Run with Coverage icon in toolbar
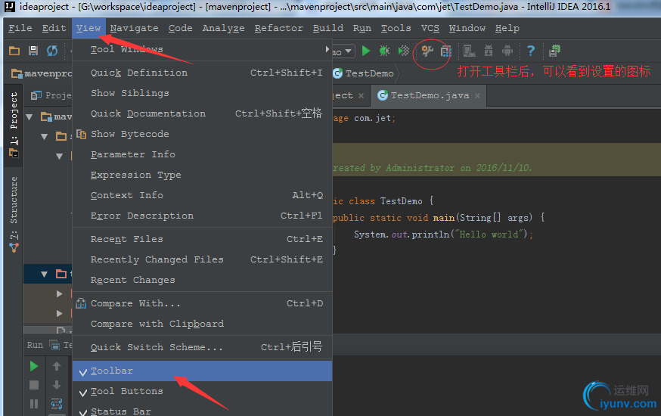The width and height of the screenshot is (661, 416). point(404,51)
